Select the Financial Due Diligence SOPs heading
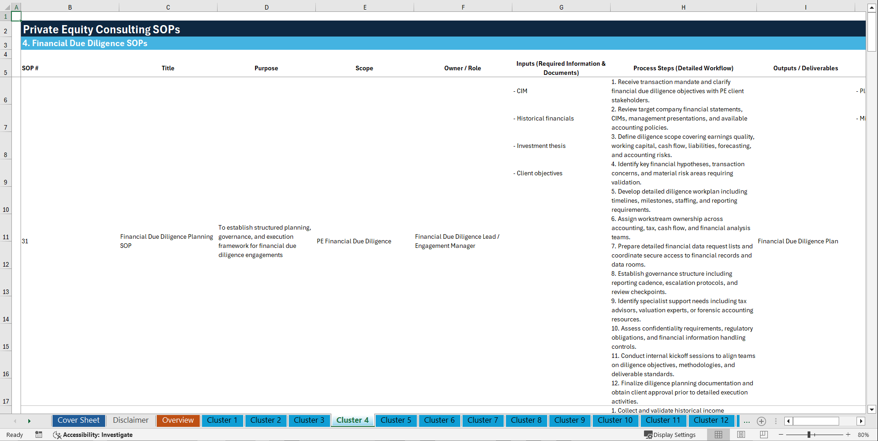The image size is (878, 441). point(443,43)
